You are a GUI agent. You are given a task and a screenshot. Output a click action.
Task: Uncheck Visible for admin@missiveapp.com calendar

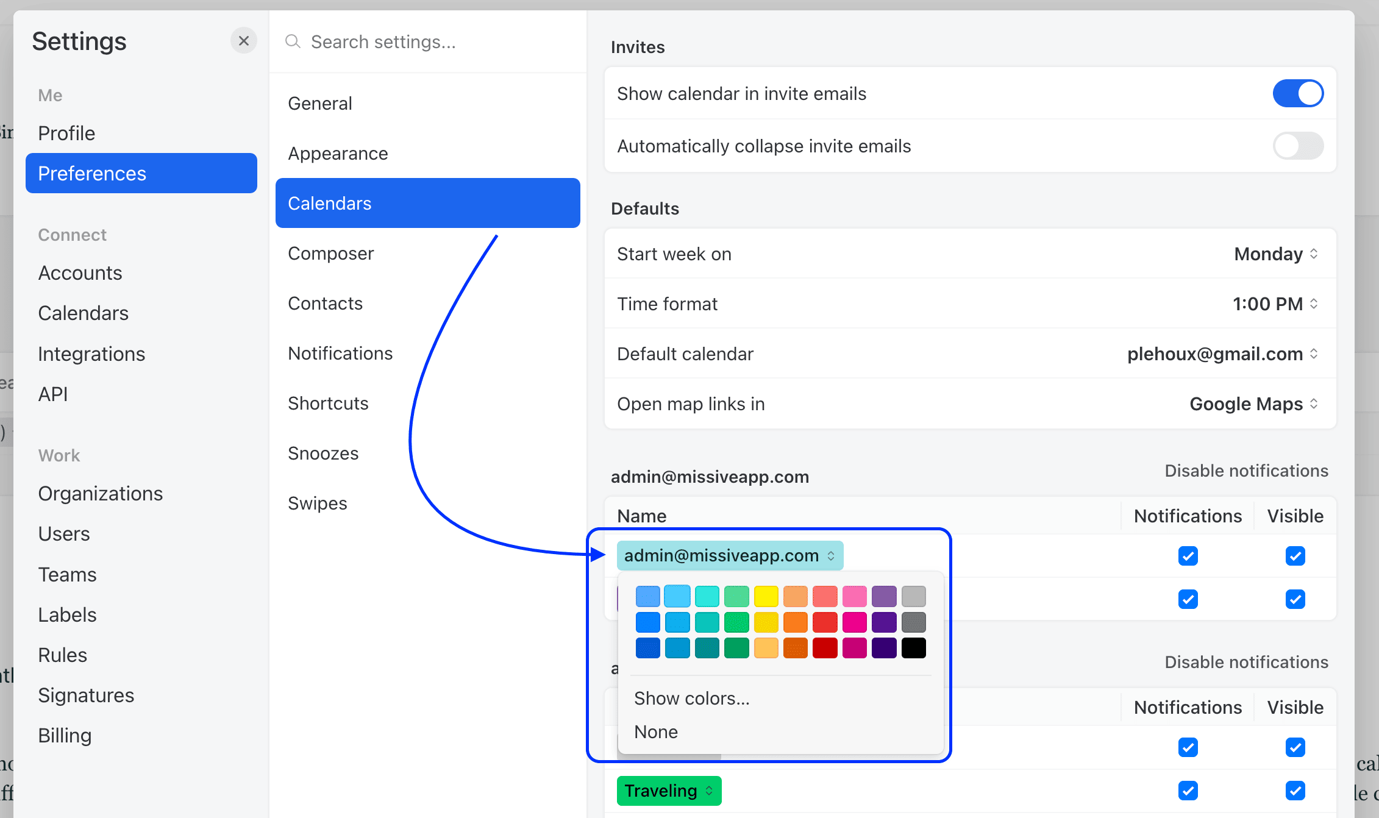[x=1295, y=556]
